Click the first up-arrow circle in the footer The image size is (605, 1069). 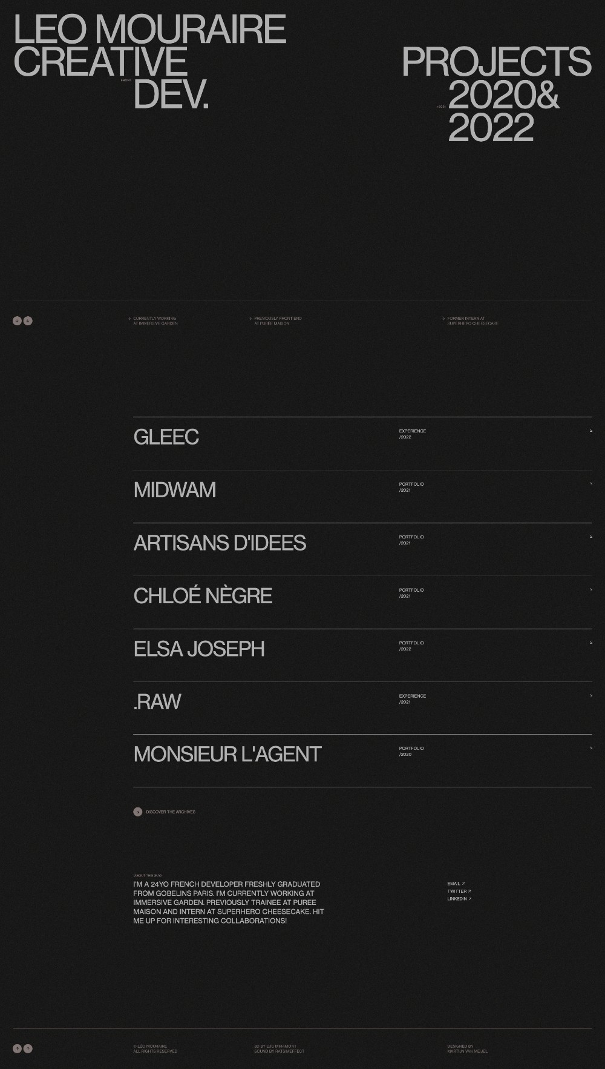17,1048
